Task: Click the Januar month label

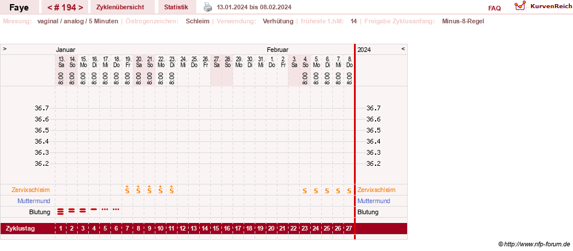Action: click(65, 50)
